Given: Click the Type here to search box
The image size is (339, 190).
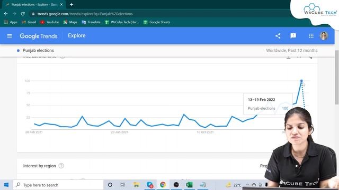Looking at the screenshot, I should [x=58, y=185].
